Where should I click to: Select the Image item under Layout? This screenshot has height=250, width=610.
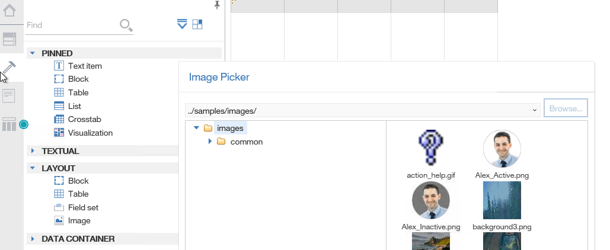(x=79, y=221)
